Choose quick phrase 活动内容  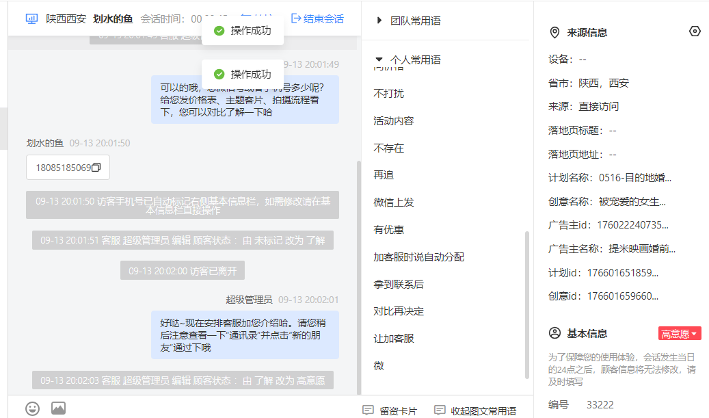coord(394,121)
